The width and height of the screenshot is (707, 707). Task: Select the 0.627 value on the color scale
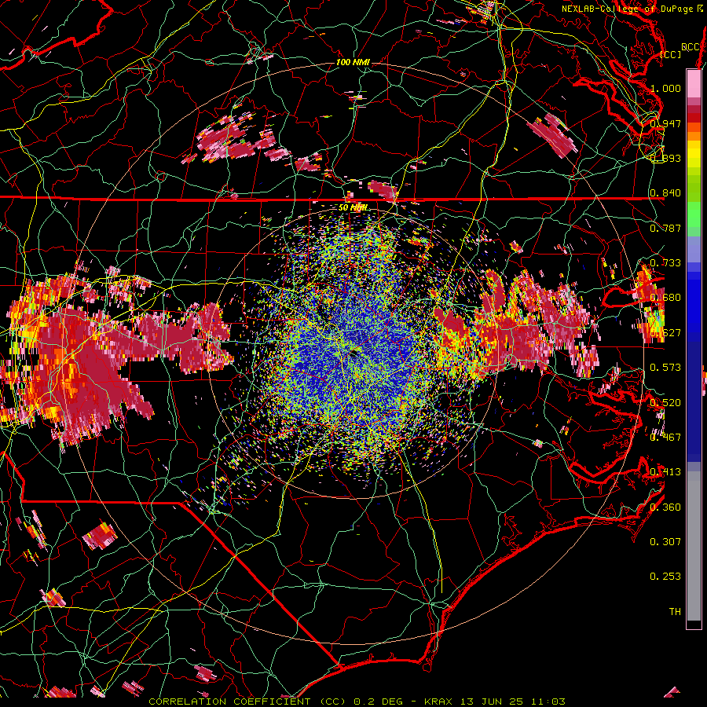tap(665, 333)
